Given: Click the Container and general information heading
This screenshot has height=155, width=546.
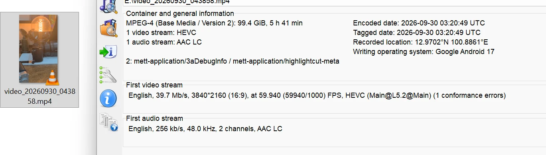Looking at the screenshot, I should coord(180,14).
